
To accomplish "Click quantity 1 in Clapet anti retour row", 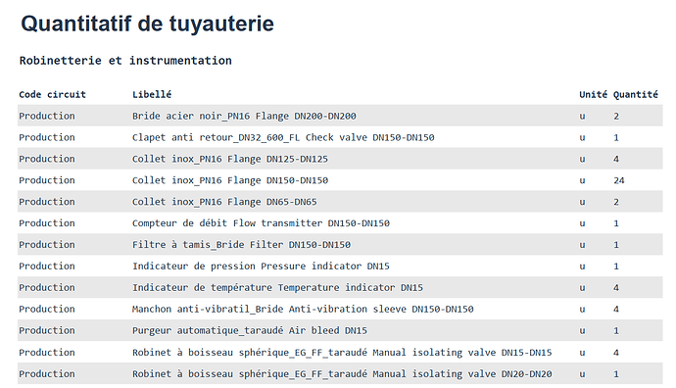I will (x=616, y=137).
